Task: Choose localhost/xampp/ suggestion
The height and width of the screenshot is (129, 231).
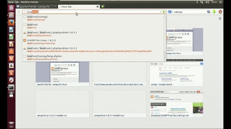Action: (x=93, y=18)
